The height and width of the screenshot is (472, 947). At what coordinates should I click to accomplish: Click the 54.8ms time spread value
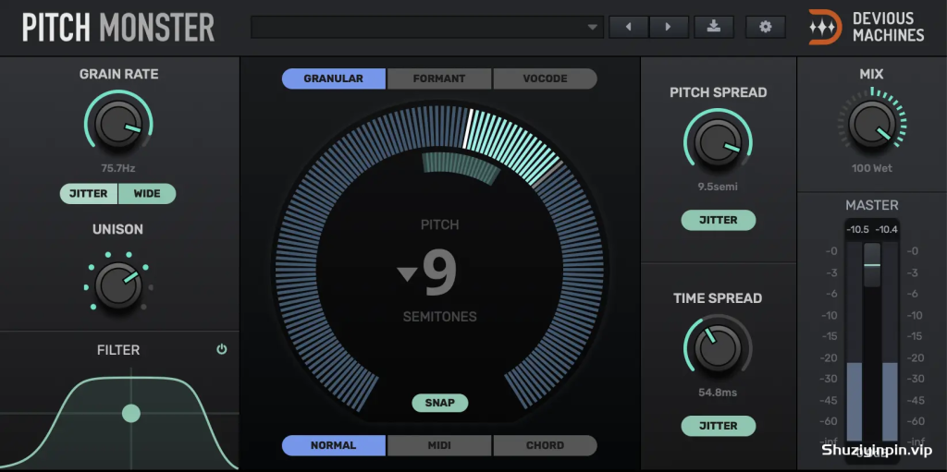pyautogui.click(x=718, y=393)
